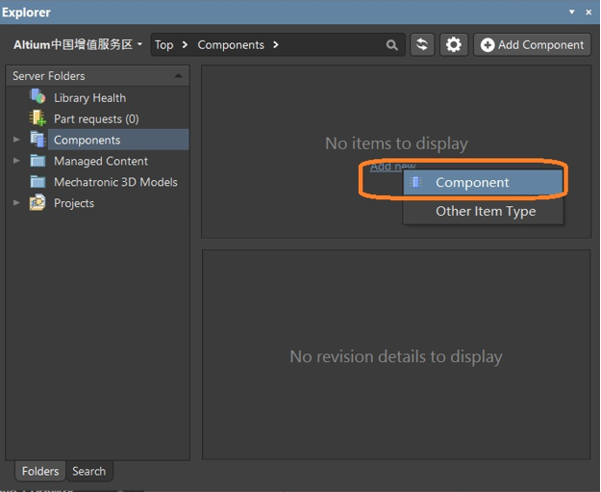Click the Component chip icon in menu
Viewport: 601px width, 492px height.
(x=415, y=182)
